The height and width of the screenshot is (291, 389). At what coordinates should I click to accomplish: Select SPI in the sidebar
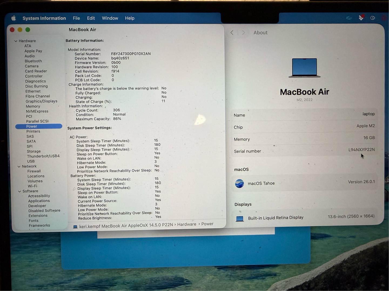click(x=29, y=146)
